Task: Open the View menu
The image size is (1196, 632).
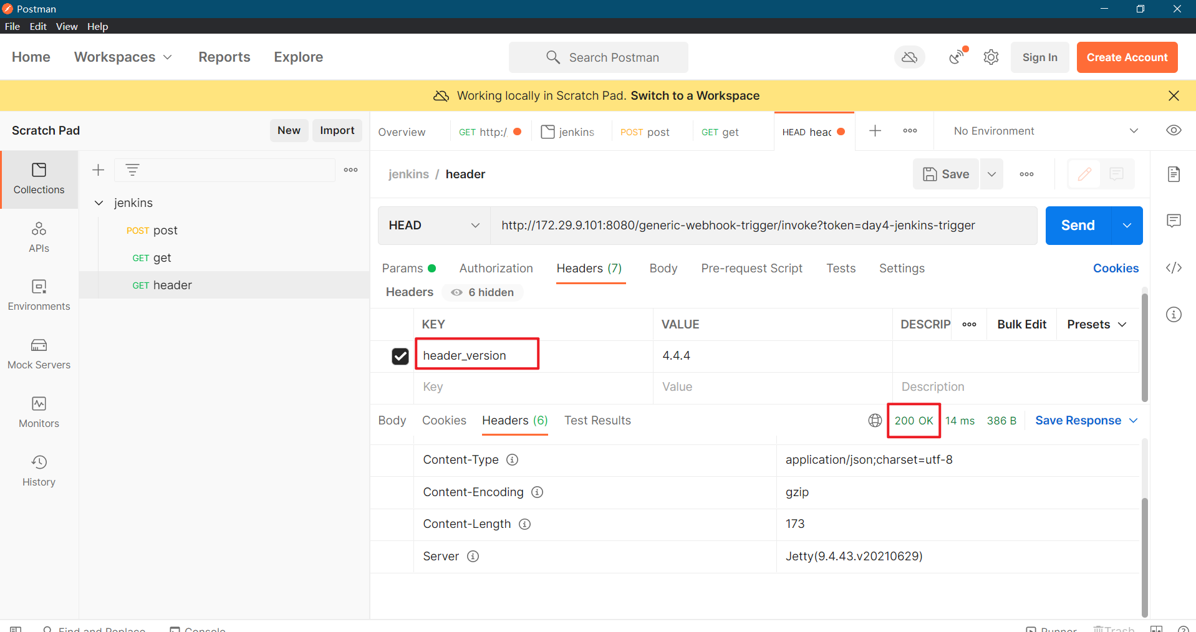Action: pyautogui.click(x=67, y=26)
